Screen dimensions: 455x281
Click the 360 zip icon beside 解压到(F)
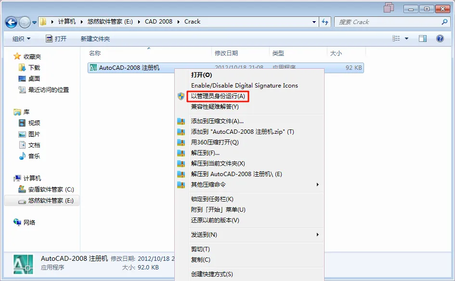coord(181,153)
